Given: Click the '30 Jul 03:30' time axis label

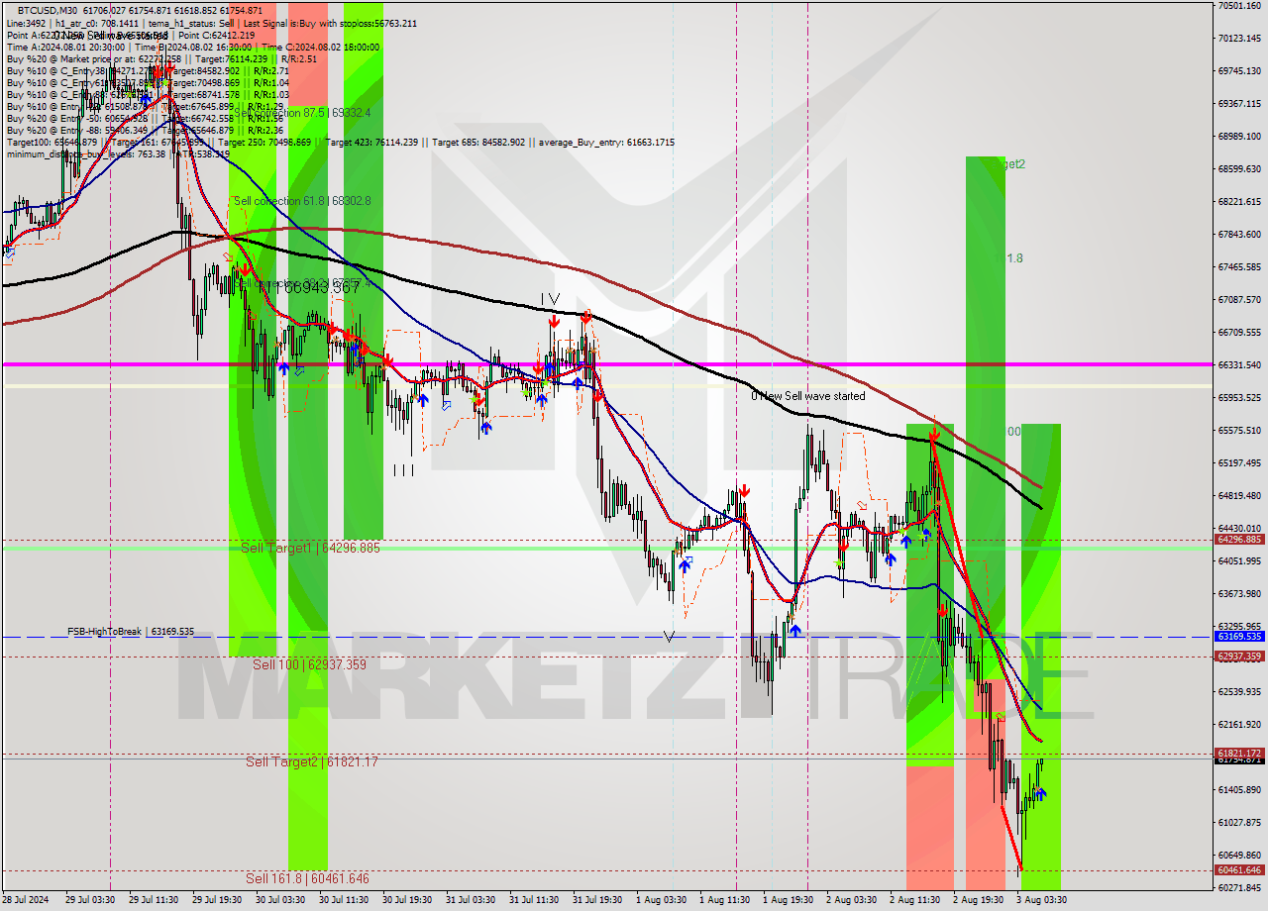Looking at the screenshot, I should point(279,900).
